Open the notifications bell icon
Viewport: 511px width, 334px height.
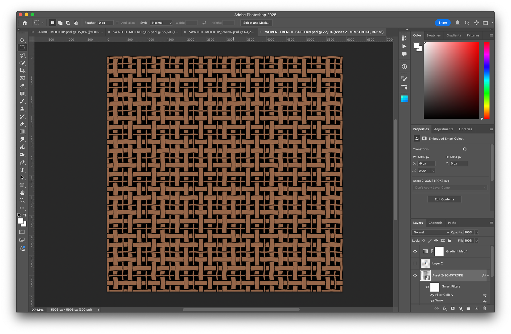point(457,23)
